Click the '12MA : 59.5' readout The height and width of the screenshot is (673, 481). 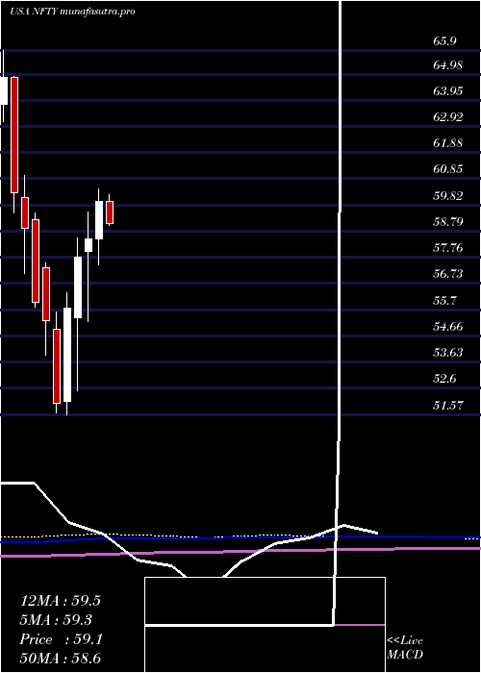click(61, 601)
